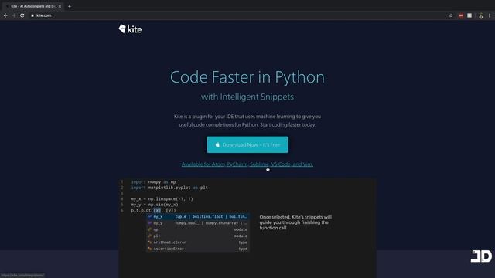The width and height of the screenshot is (495, 278).
Task: Open the browser profile avatar
Action: click(x=481, y=15)
